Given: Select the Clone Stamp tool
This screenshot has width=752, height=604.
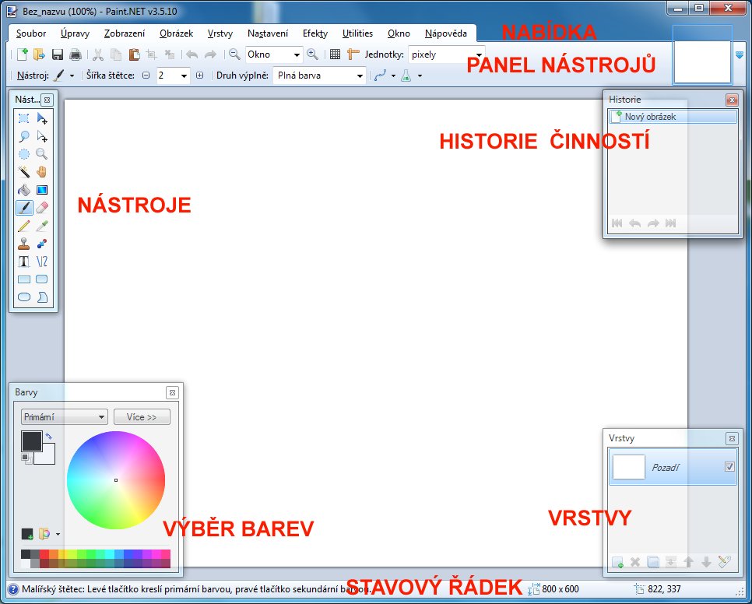Looking at the screenshot, I should [x=24, y=244].
